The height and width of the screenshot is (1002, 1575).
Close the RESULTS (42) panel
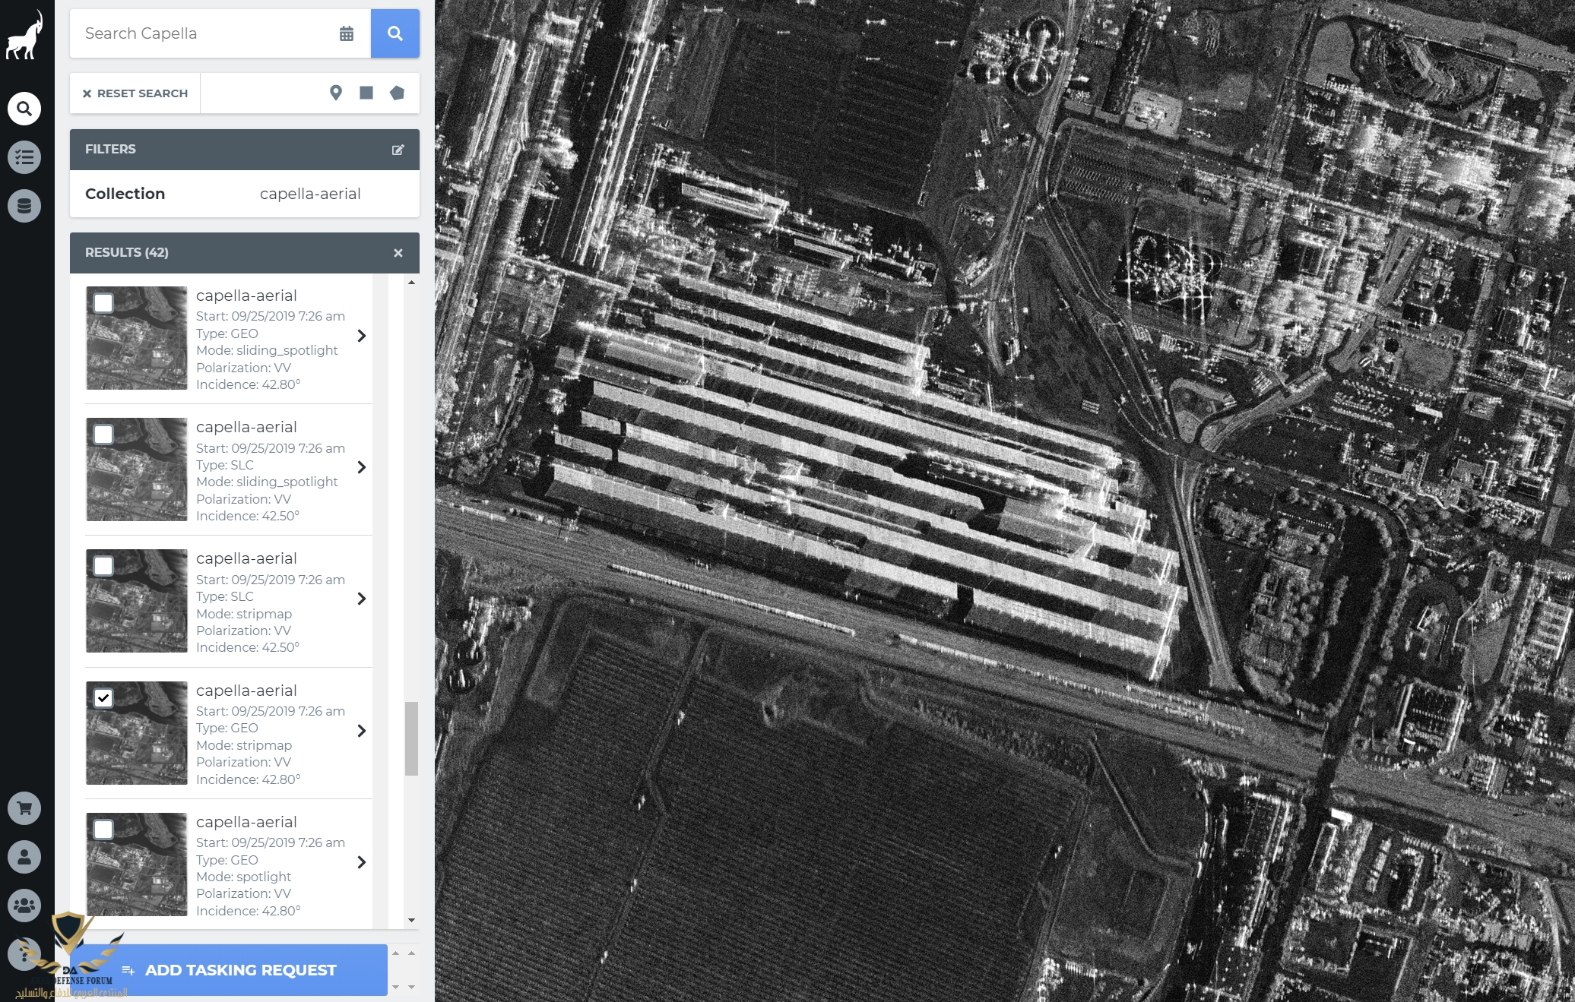(398, 253)
